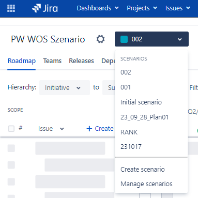
Task: Toggle the select-all checkbox in scope header
Action: pos(11,128)
